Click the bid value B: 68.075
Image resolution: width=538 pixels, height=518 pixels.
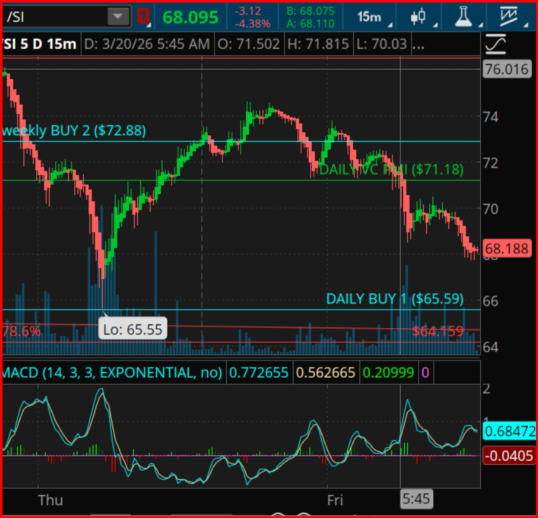click(310, 11)
